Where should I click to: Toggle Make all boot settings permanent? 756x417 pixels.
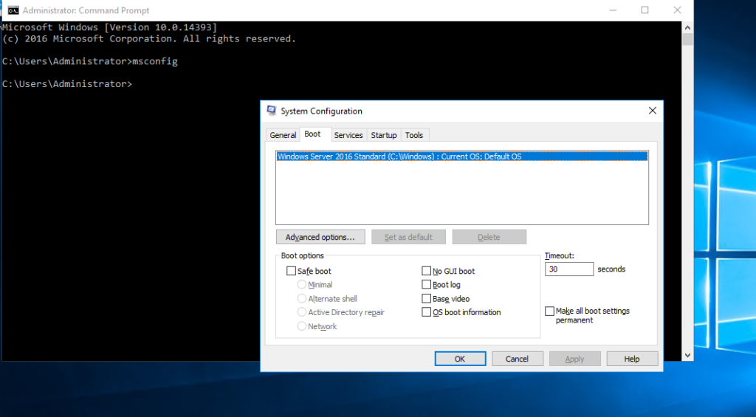point(549,311)
